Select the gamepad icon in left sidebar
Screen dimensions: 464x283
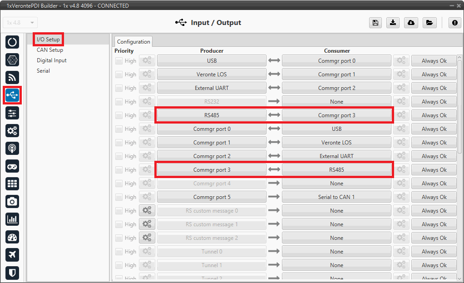pyautogui.click(x=12, y=166)
